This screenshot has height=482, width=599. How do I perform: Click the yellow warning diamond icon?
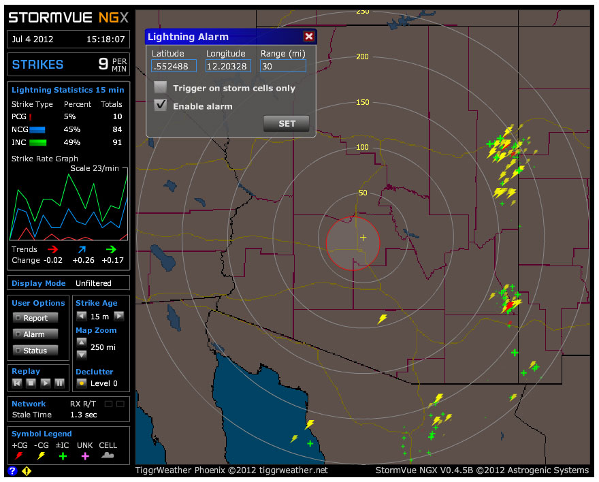point(27,470)
